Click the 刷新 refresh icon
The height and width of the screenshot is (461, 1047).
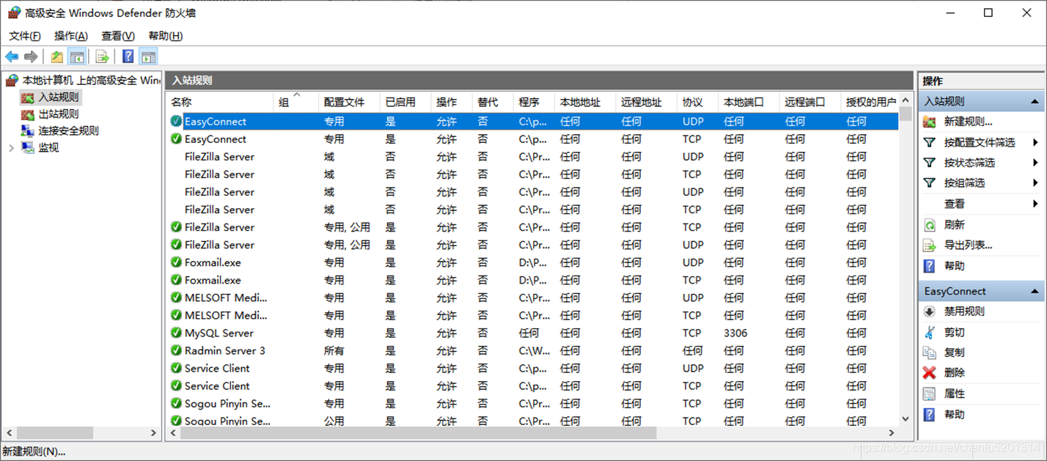pyautogui.click(x=930, y=225)
